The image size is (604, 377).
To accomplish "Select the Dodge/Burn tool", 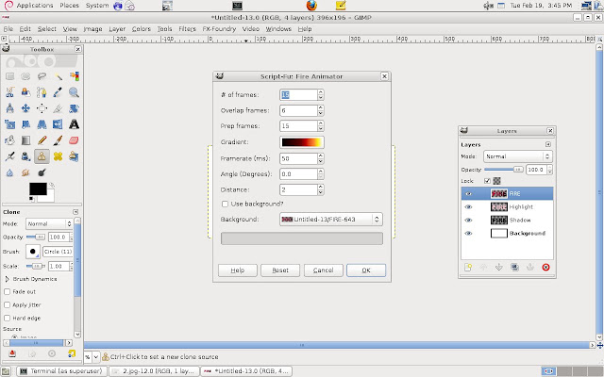I will point(42,172).
